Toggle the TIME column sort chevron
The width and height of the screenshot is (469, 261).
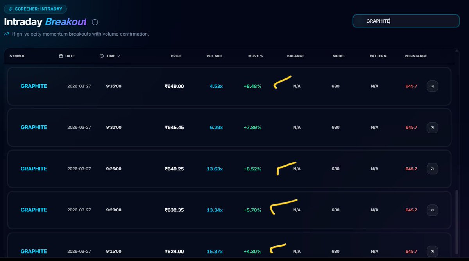[119, 56]
